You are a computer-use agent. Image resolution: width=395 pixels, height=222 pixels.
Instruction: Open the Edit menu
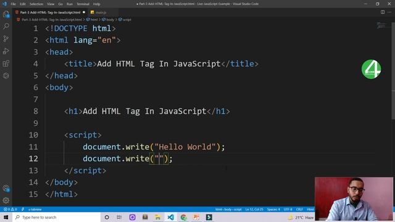point(23,4)
